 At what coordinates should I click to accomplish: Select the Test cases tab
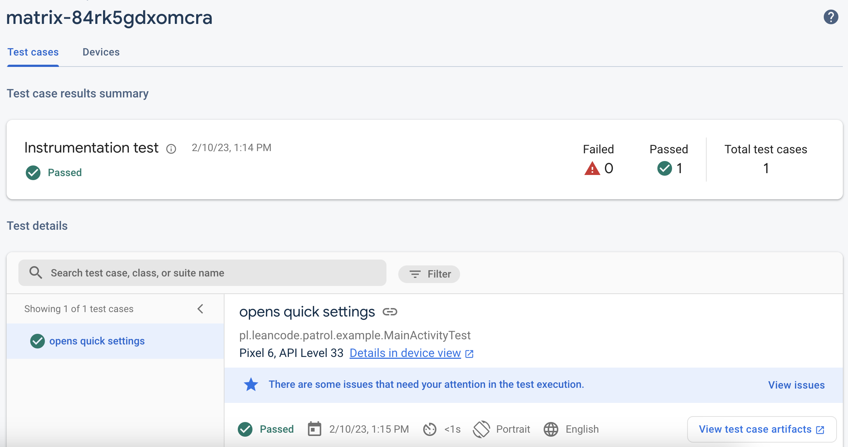click(33, 52)
